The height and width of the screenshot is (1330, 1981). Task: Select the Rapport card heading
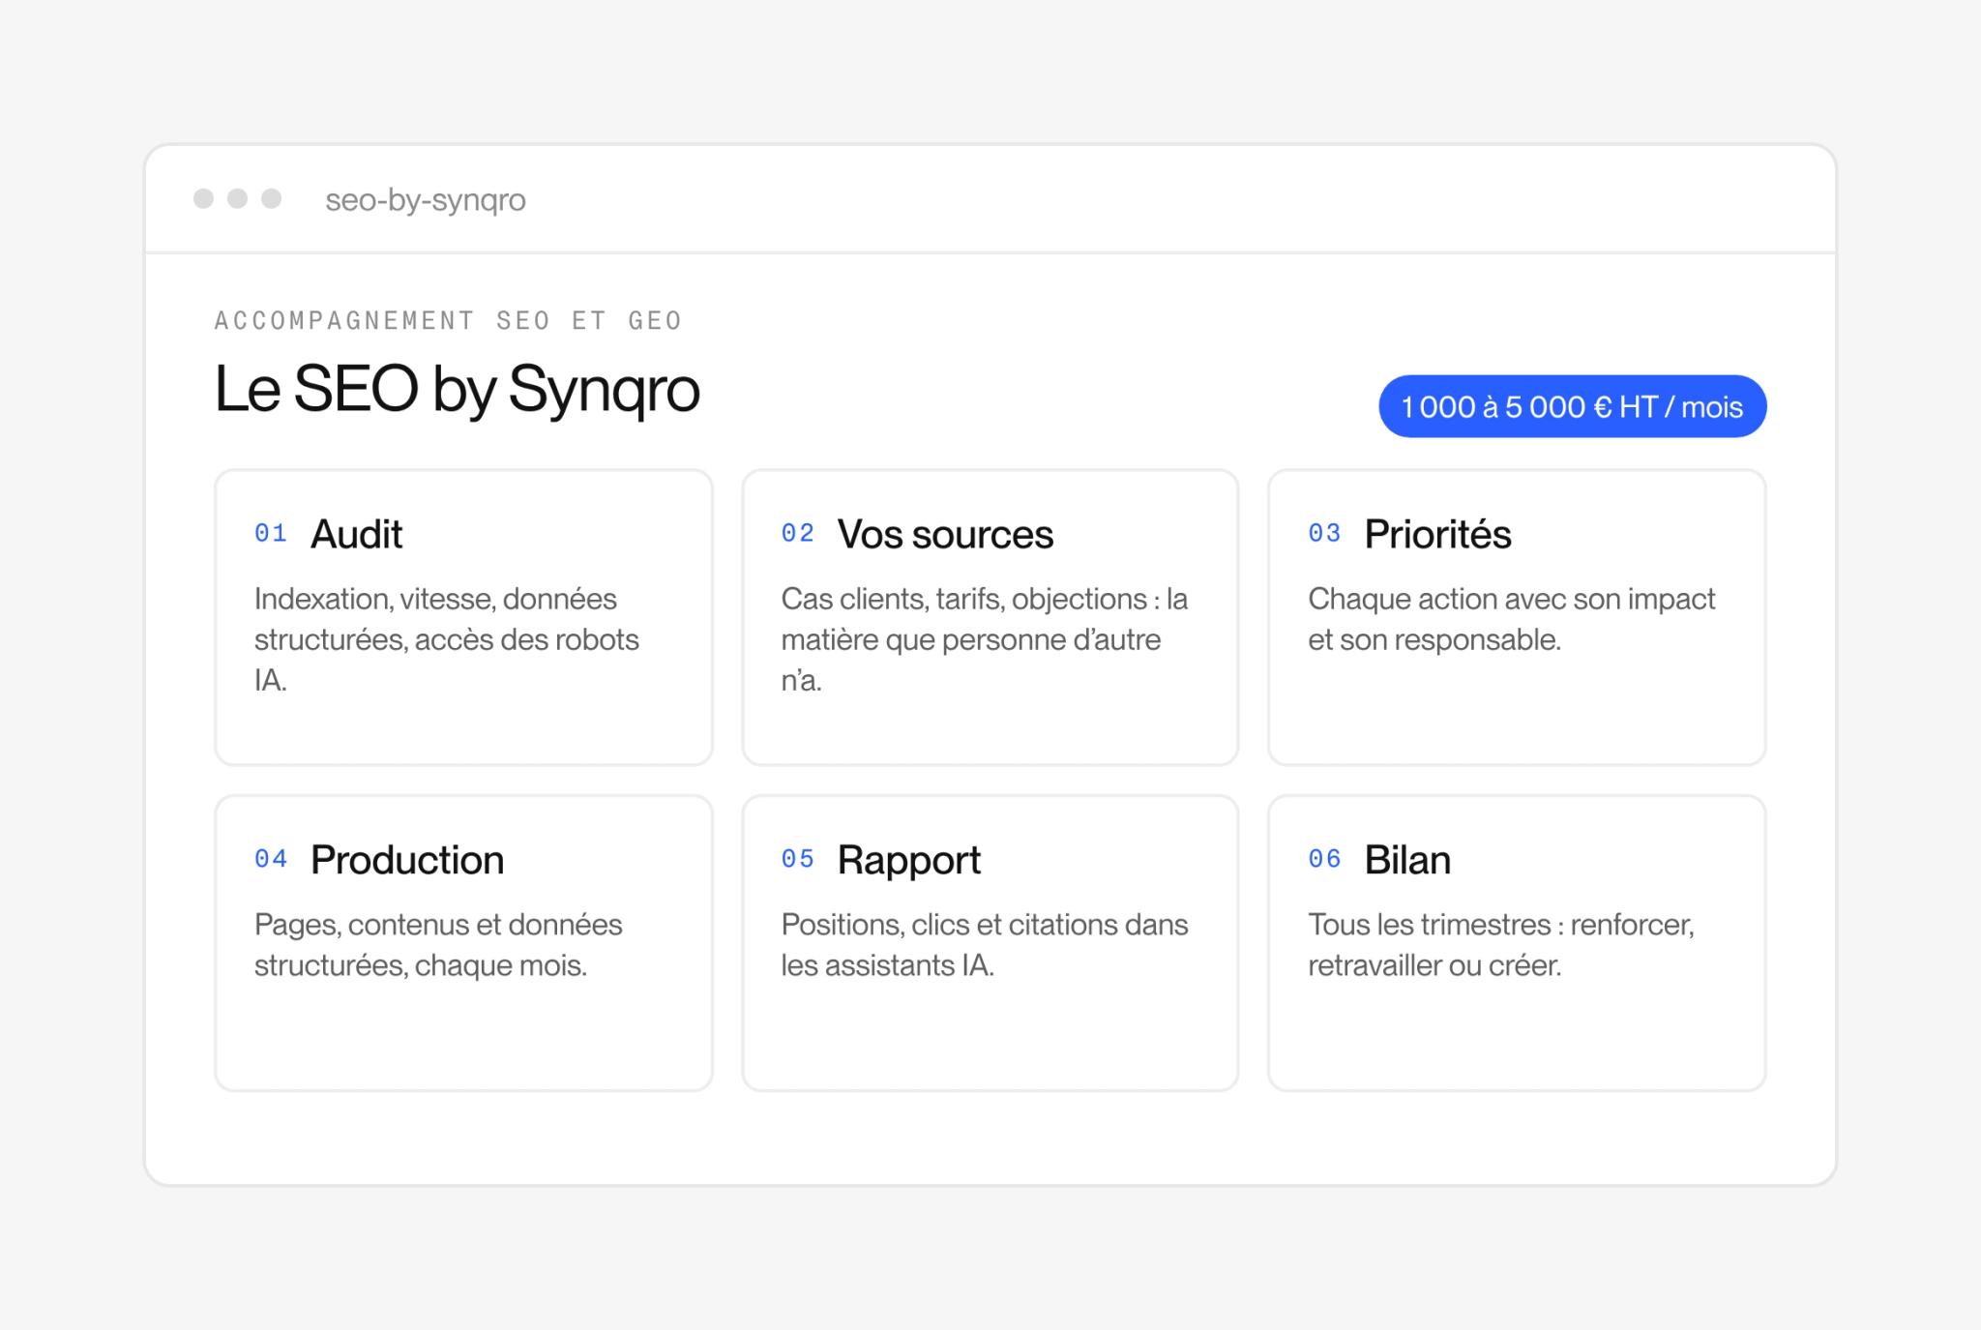point(909,861)
